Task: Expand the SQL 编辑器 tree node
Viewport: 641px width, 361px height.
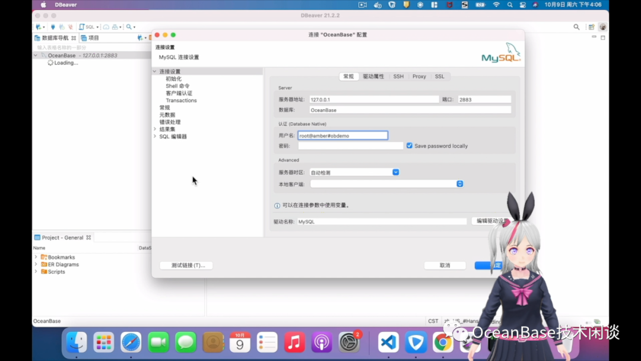Action: (155, 137)
